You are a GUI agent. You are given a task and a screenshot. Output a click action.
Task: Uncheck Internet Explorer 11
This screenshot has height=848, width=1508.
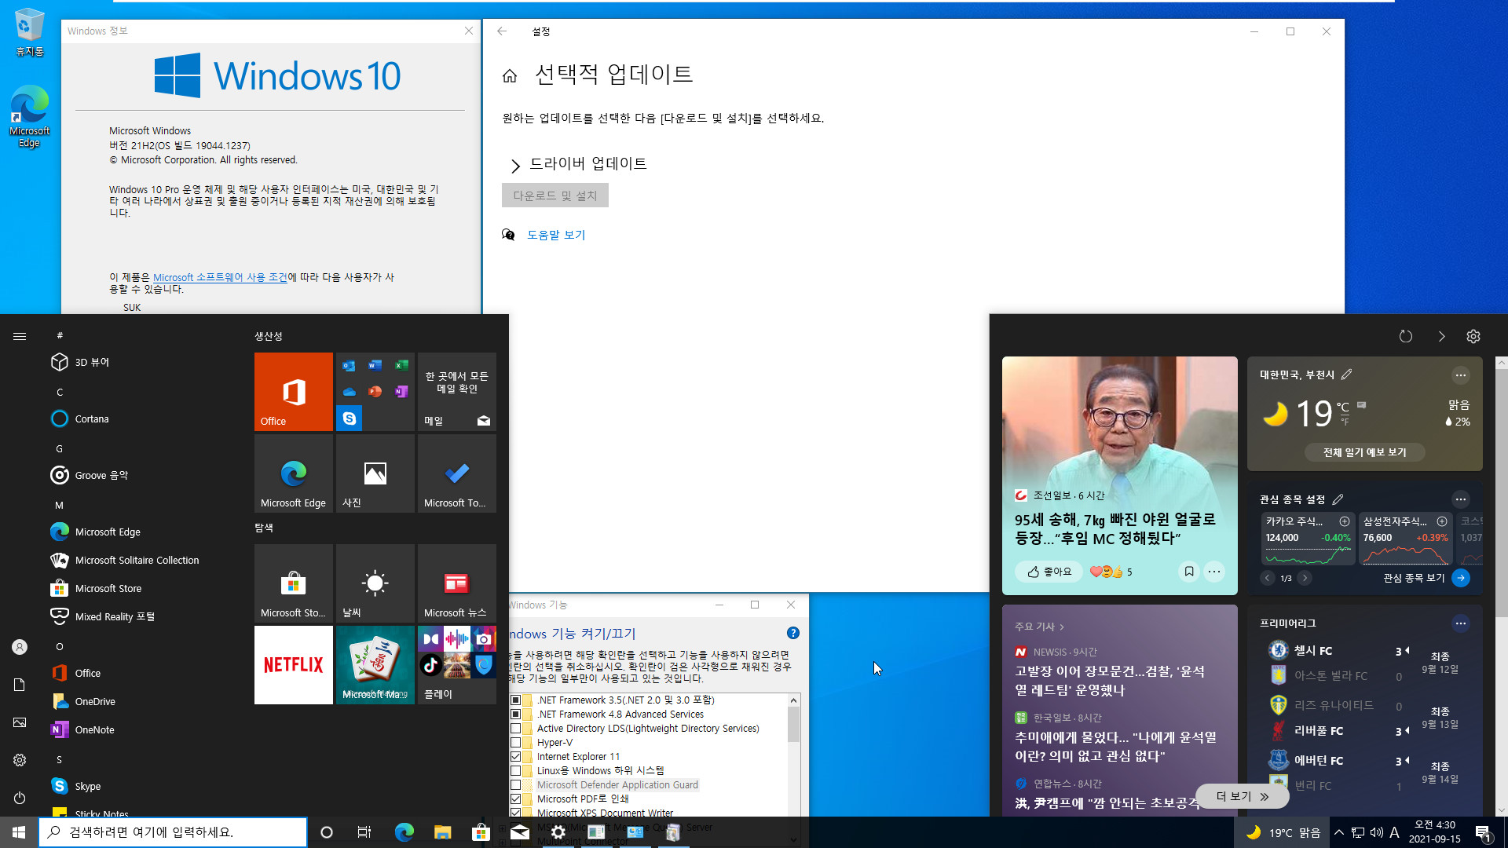516,756
